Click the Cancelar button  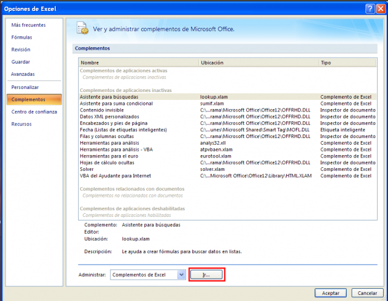[x=367, y=293]
